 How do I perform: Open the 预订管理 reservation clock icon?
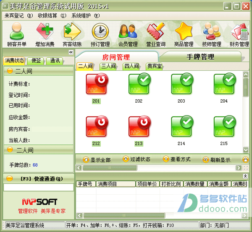tap(100, 34)
